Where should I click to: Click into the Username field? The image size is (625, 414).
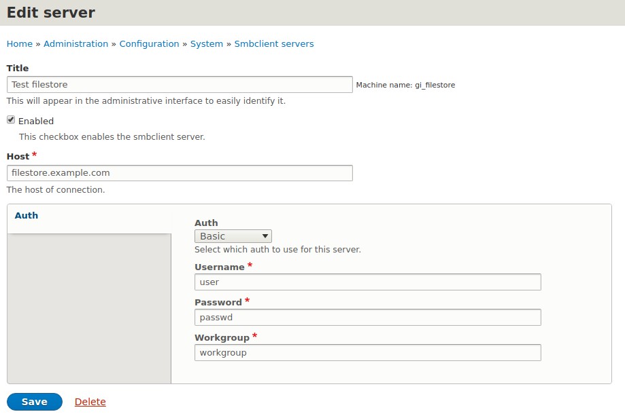click(x=367, y=282)
